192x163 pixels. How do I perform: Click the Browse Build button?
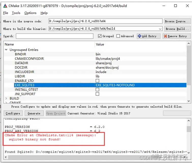(178, 29)
